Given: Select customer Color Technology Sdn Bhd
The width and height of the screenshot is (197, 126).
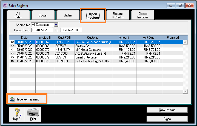Looking at the screenshot, I should coord(93,61).
